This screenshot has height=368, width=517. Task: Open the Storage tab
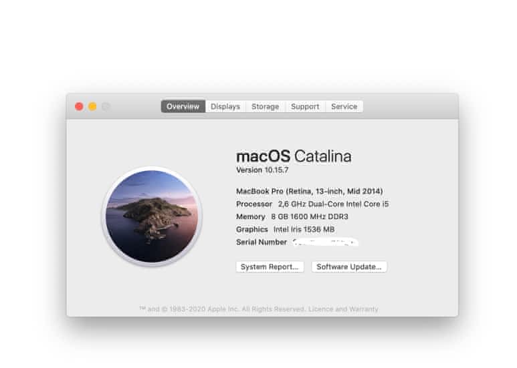pyautogui.click(x=266, y=106)
